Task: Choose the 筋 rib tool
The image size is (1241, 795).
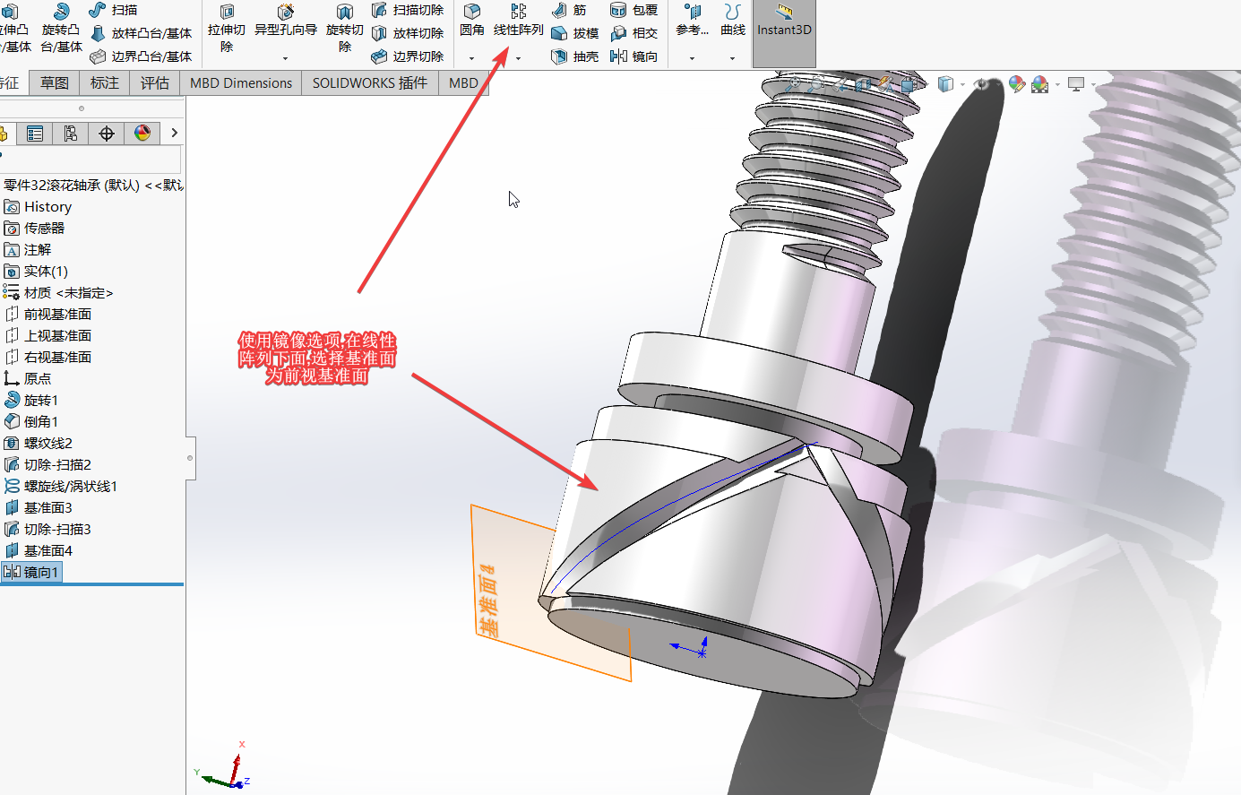Action: tap(569, 10)
